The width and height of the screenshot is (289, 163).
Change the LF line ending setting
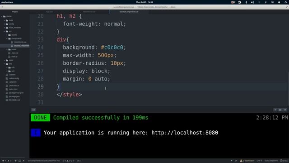[236, 161]
